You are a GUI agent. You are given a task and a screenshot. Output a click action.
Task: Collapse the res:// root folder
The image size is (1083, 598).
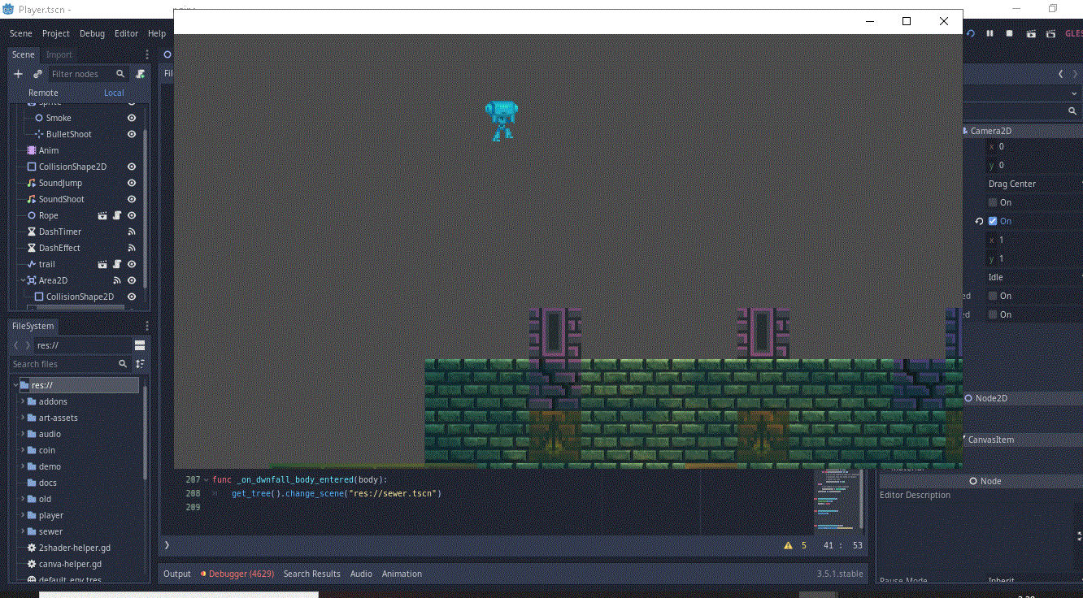[15, 385]
